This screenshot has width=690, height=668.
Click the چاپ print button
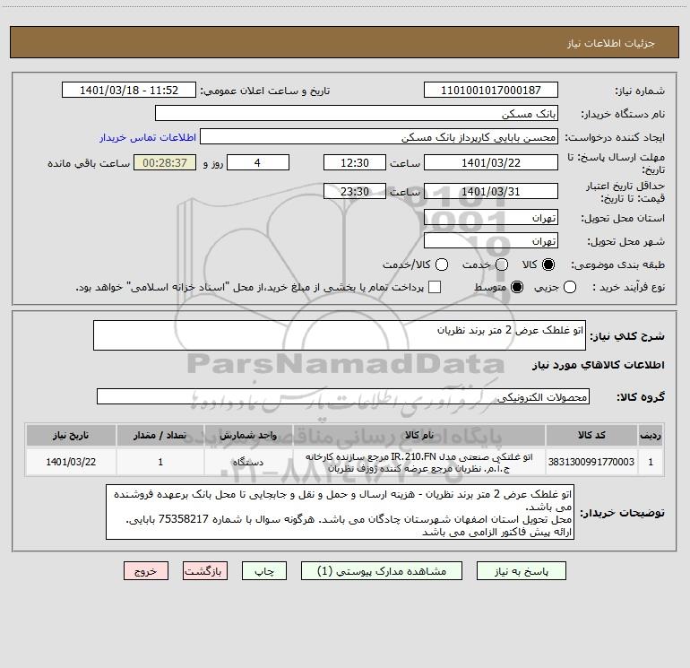coord(264,571)
